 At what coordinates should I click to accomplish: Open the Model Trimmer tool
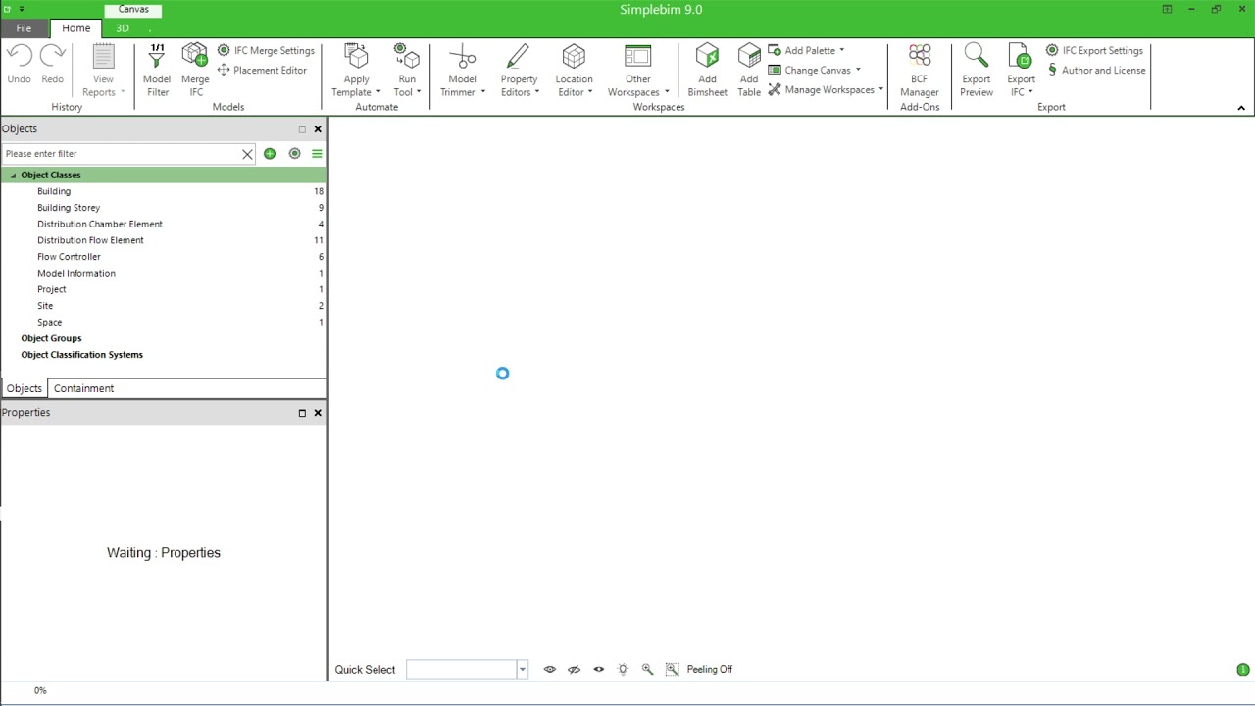pyautogui.click(x=462, y=70)
